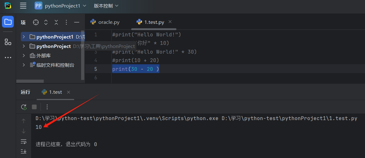Open the Project tool window icon
365x158 pixels.
click(8, 22)
